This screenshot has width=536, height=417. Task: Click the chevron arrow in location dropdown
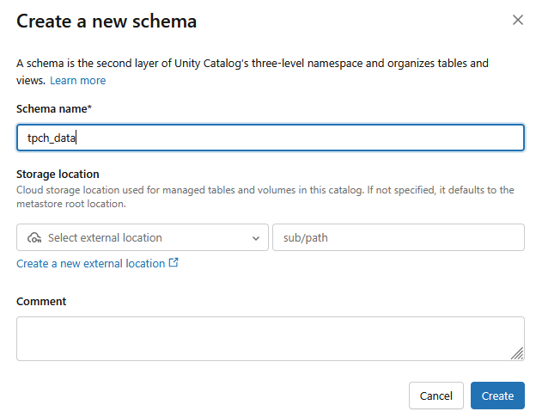click(x=255, y=238)
